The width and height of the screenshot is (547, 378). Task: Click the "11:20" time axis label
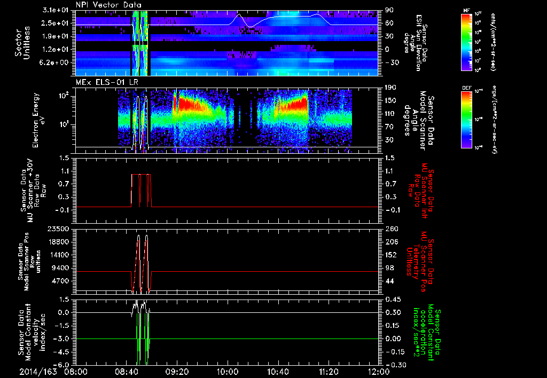click(x=329, y=372)
